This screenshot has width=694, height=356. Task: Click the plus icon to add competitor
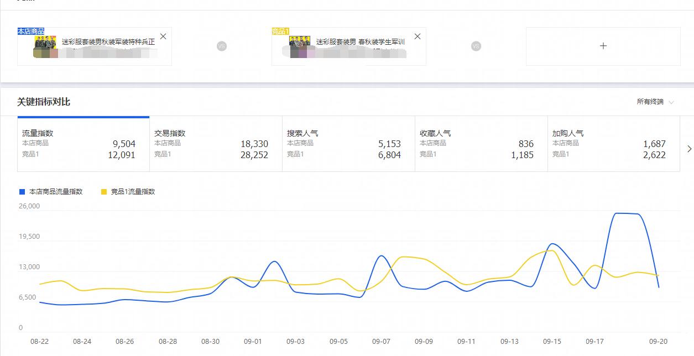point(603,46)
